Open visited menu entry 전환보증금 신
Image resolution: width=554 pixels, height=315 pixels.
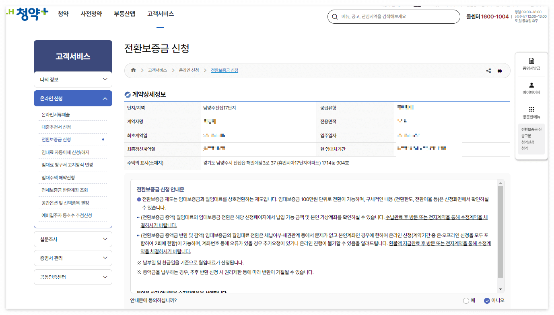point(531,130)
